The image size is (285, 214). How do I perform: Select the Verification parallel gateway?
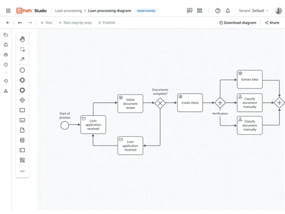(x=220, y=103)
